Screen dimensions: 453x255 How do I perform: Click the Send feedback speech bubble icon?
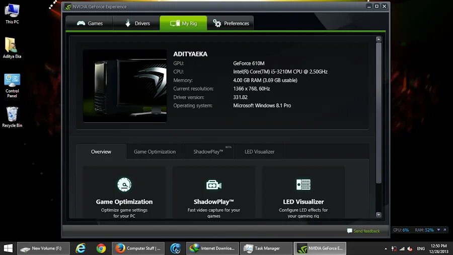click(350, 231)
